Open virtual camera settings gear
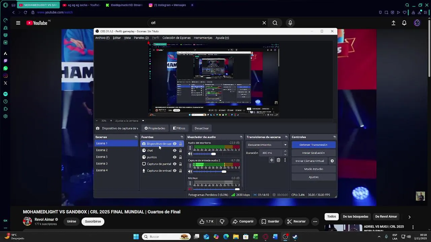Viewport: 431px width, 242px height. (x=332, y=161)
